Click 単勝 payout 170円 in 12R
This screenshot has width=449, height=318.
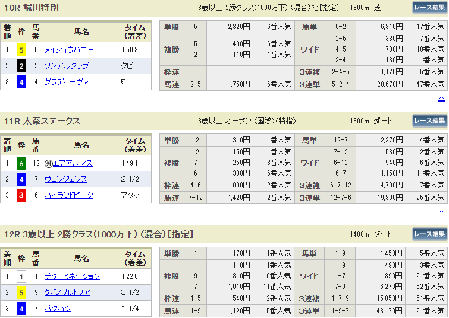[241, 253]
